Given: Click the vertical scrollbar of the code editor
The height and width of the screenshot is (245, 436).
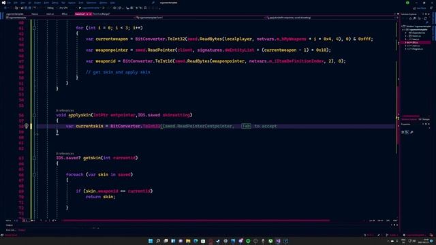Looking at the screenshot, I should 397,120.
